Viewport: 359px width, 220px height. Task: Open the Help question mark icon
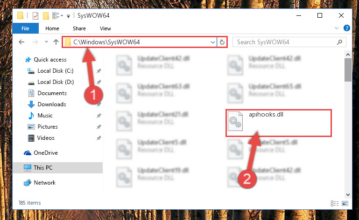(347, 28)
